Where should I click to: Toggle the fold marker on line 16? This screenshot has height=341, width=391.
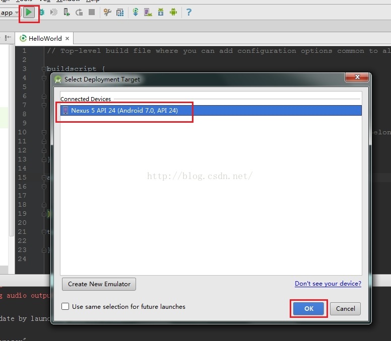click(44, 187)
